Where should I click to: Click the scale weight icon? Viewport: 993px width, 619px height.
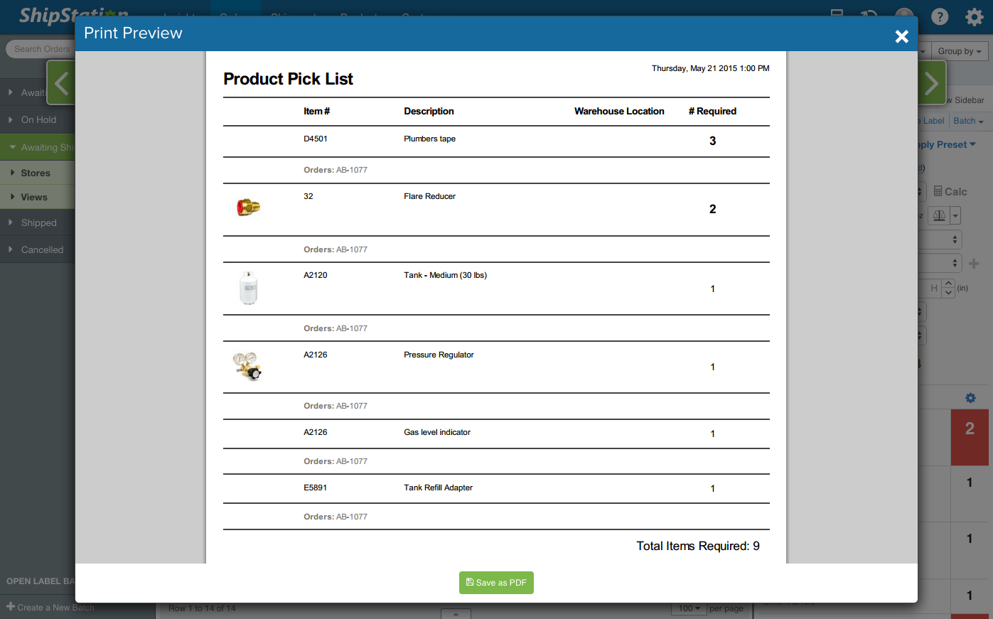click(x=939, y=215)
